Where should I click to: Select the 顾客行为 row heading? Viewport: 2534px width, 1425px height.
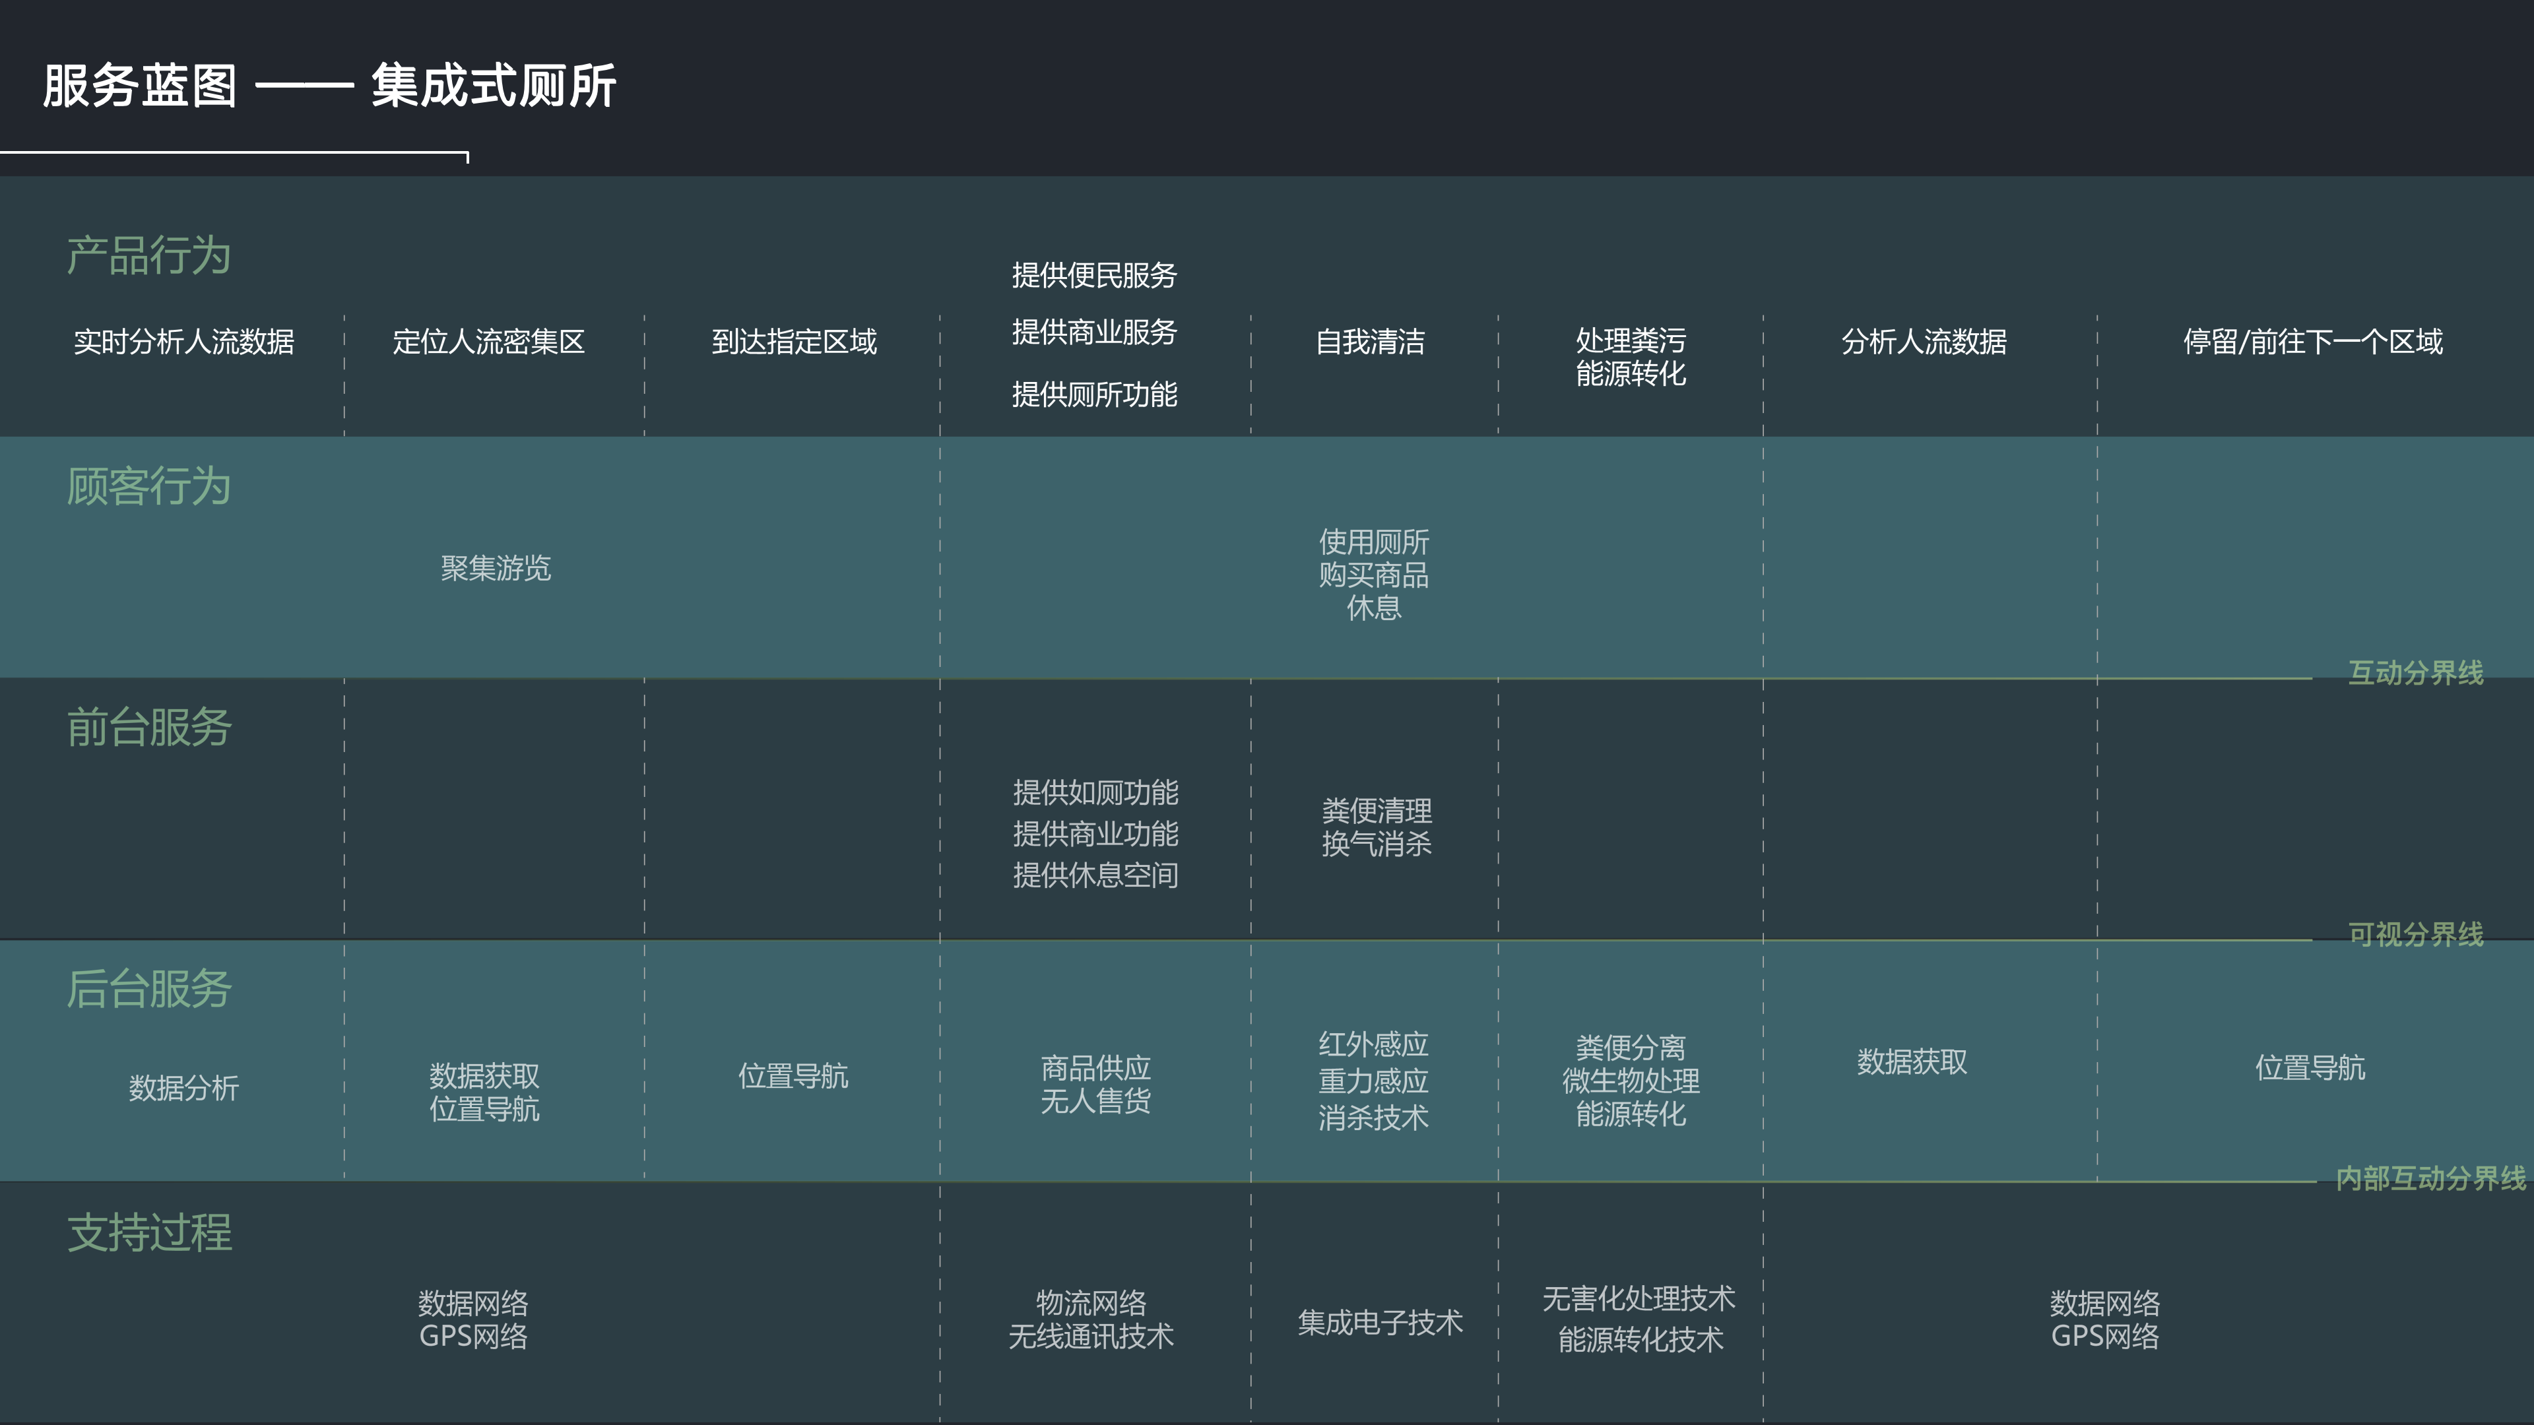148,486
